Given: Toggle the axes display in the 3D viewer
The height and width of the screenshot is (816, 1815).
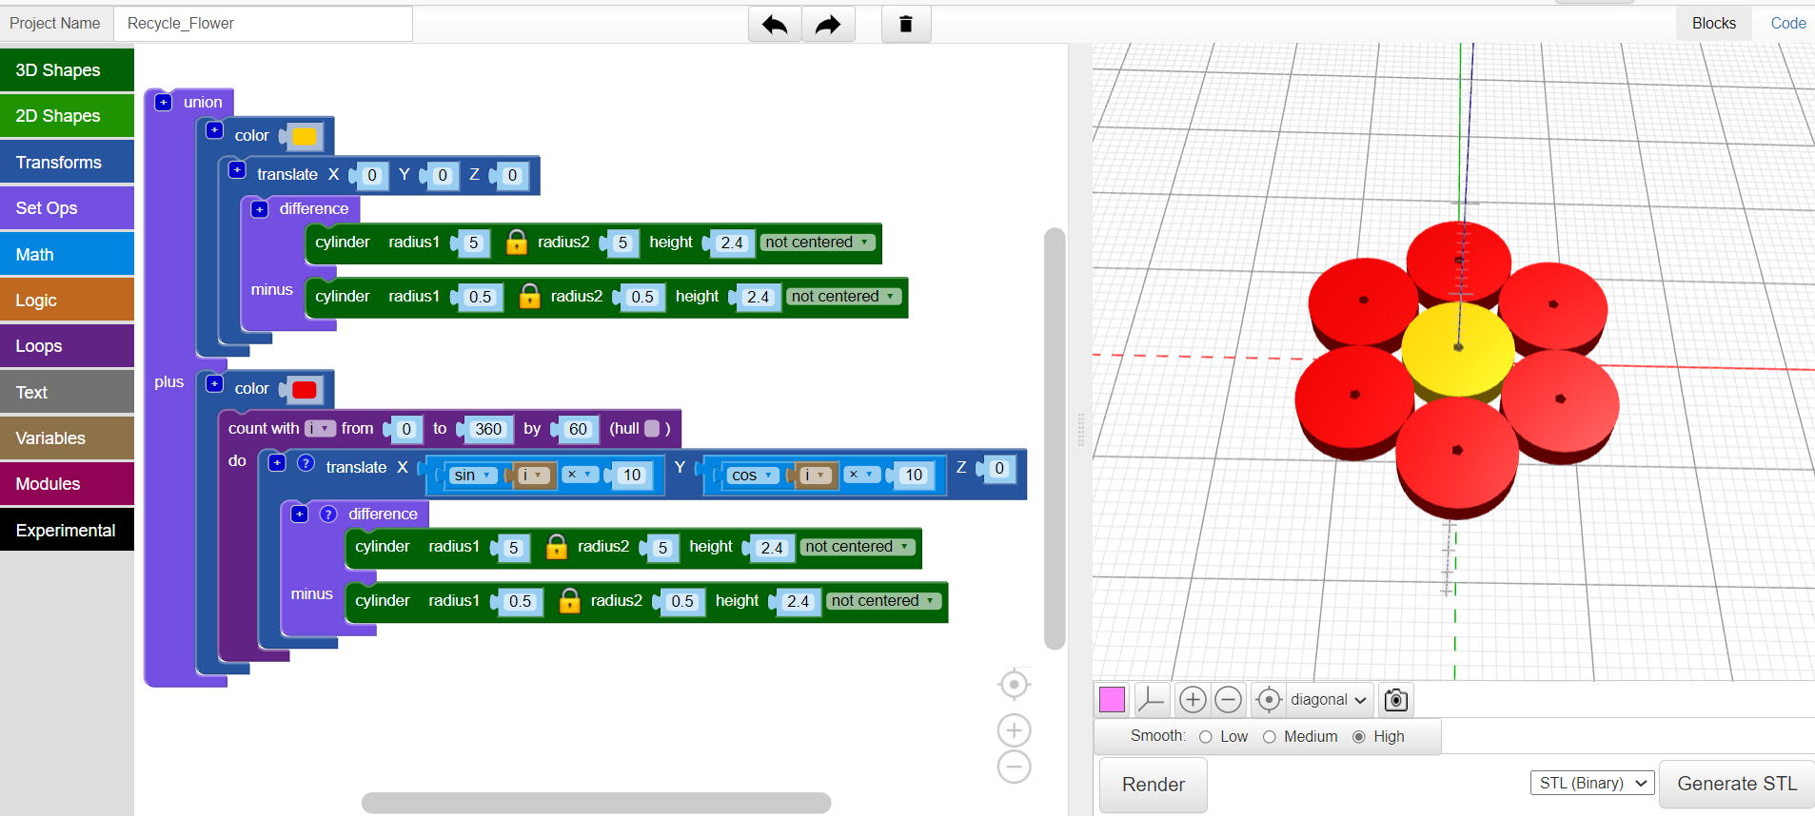Looking at the screenshot, I should pyautogui.click(x=1152, y=700).
